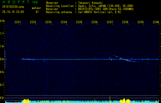Click the Receiver label
Screen dimensions: 161x103
click(52, 9)
